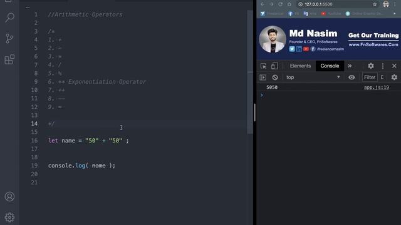Viewport: 401px width, 225px height.
Task: Open the top JavaScript context dropdown
Action: (x=313, y=77)
